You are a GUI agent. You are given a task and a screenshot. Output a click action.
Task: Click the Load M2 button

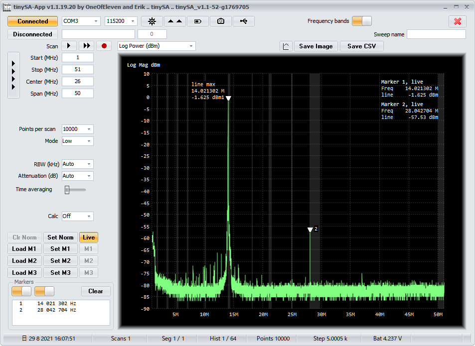click(24, 261)
